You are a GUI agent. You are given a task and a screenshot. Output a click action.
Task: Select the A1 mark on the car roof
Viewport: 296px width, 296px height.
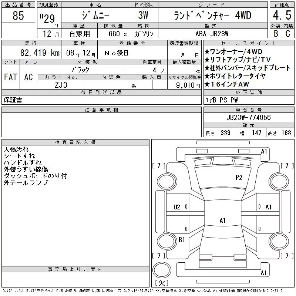[x=223, y=220]
